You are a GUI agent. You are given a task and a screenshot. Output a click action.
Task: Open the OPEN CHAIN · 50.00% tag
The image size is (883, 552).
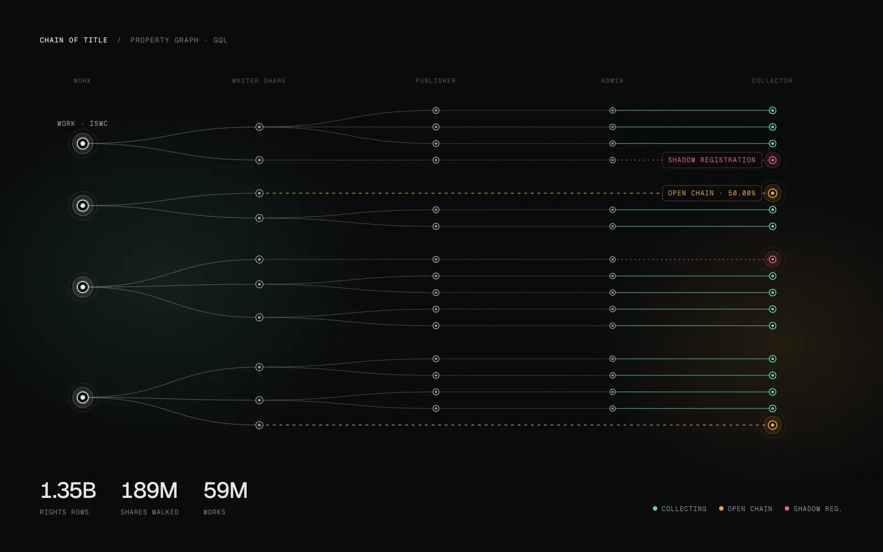click(x=712, y=193)
